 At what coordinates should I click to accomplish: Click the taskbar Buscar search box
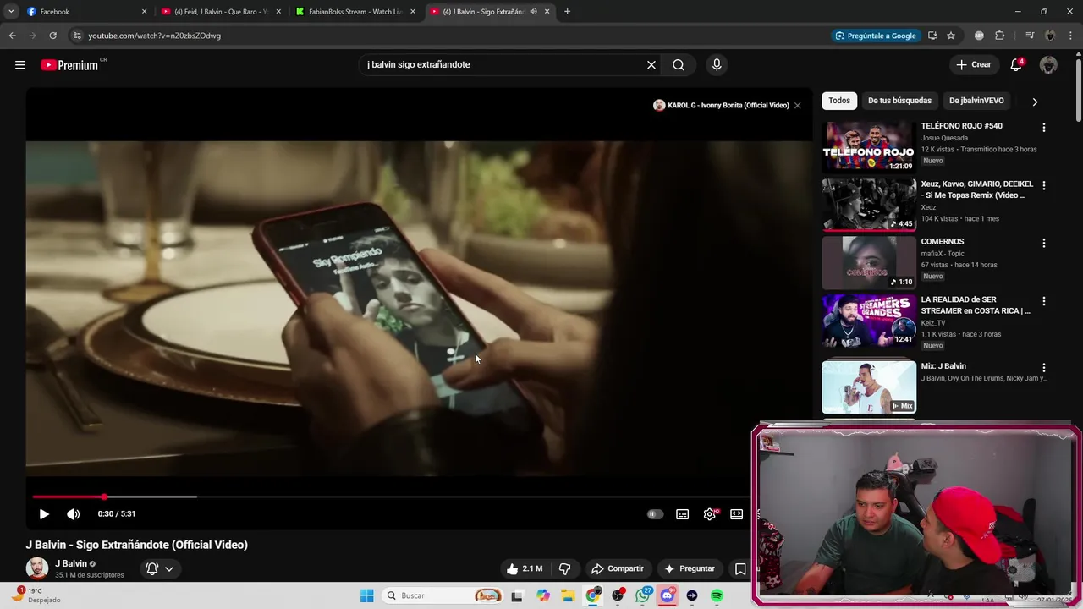(443, 595)
